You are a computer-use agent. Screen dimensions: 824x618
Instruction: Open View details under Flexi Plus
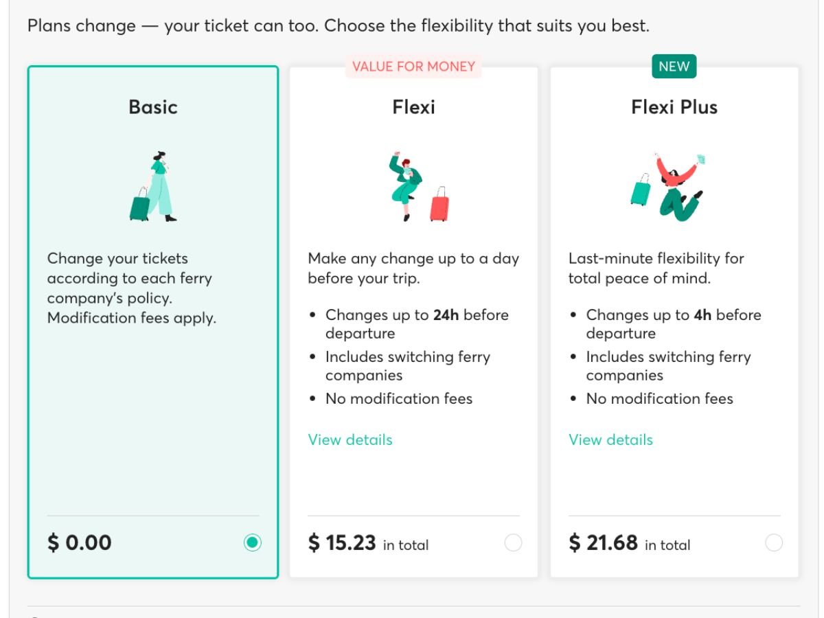click(610, 440)
